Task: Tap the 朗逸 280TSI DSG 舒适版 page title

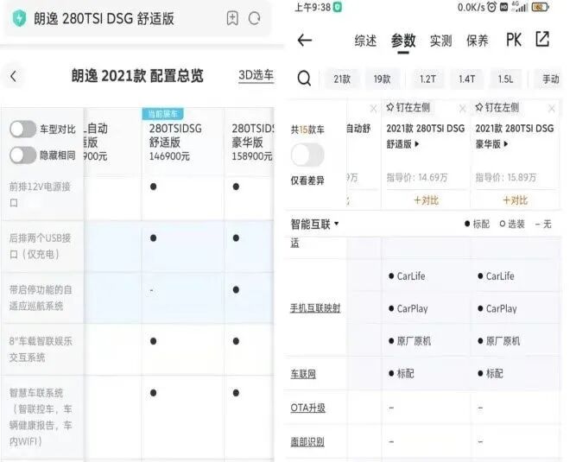Action: click(104, 18)
